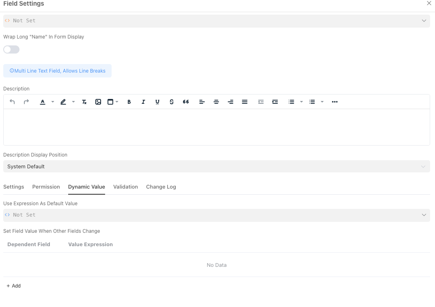This screenshot has height=307, width=435.
Task: Insert an image into description
Action: tap(98, 102)
